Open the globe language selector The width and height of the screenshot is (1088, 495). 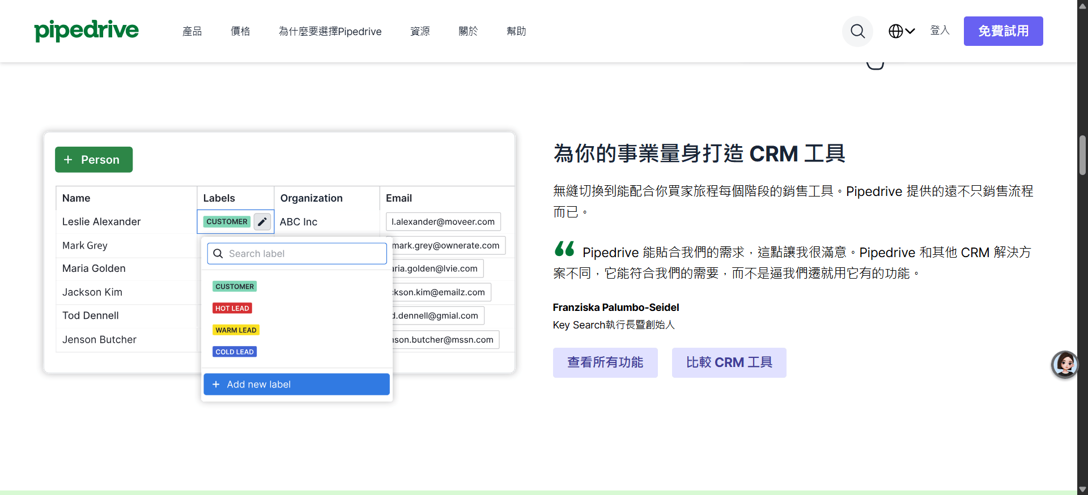pyautogui.click(x=902, y=31)
